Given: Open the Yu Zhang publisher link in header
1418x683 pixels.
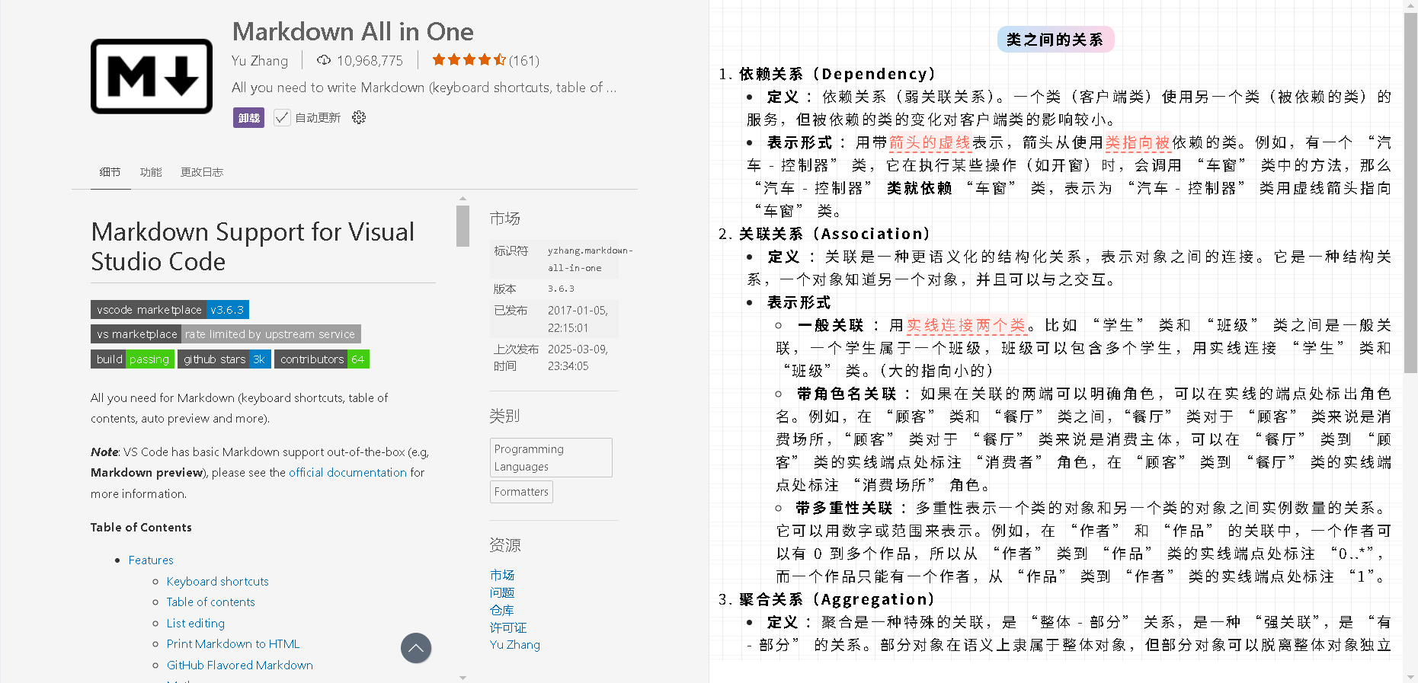Looking at the screenshot, I should 260,61.
